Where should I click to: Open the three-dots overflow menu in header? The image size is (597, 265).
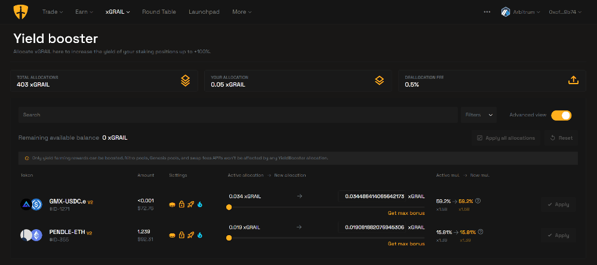487,12
